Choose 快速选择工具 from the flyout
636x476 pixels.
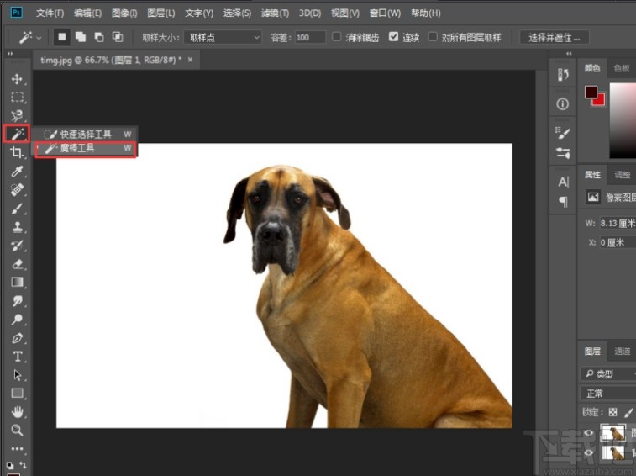(x=85, y=134)
